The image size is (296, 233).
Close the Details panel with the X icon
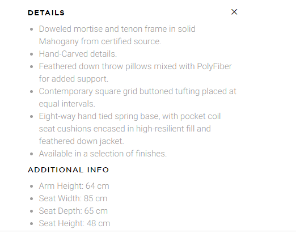[234, 12]
